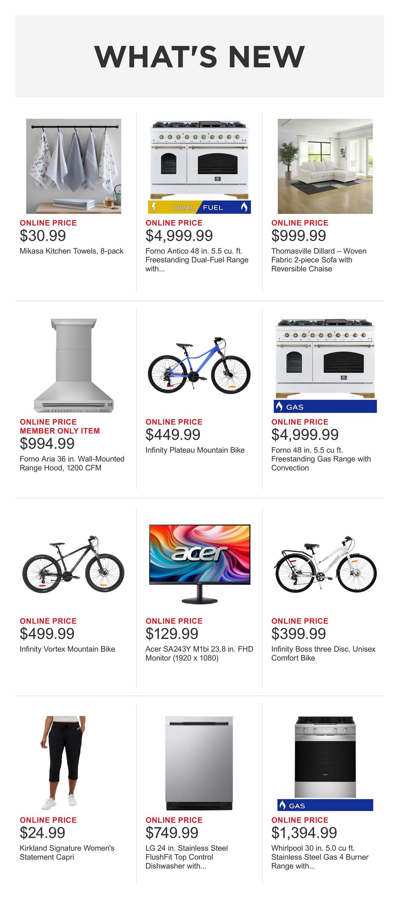The height and width of the screenshot is (903, 399).
Task: Click the What's New header banner
Action: [x=199, y=56]
